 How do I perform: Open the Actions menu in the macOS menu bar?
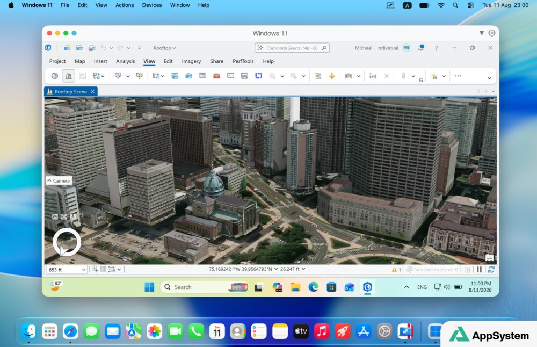point(125,5)
